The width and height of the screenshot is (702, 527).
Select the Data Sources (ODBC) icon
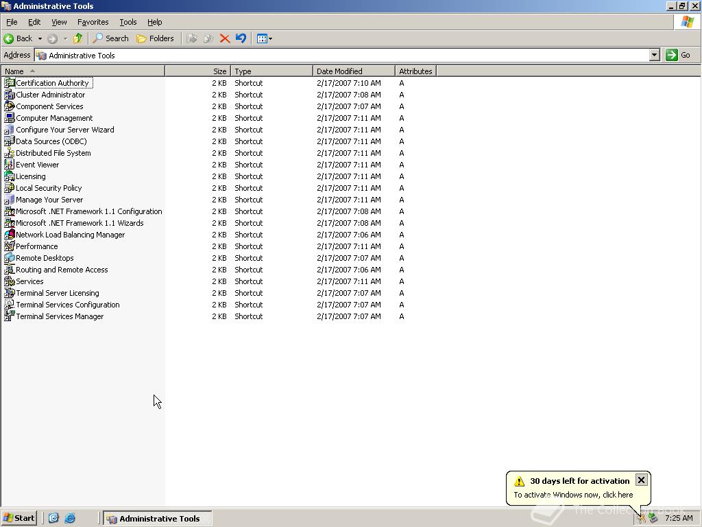9,141
